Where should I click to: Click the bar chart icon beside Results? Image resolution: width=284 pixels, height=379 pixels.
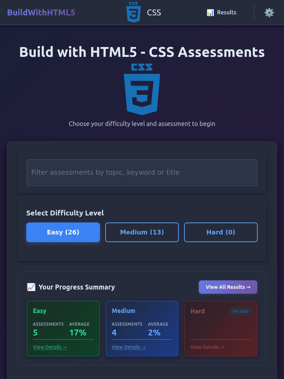click(x=210, y=13)
